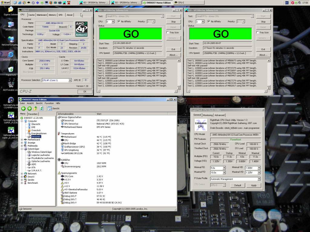Click Default button in RightMark
This screenshot has width=310, height=232.
pyautogui.click(x=238, y=185)
